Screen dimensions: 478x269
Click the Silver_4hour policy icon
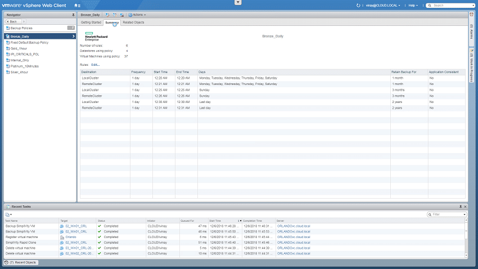pos(8,72)
